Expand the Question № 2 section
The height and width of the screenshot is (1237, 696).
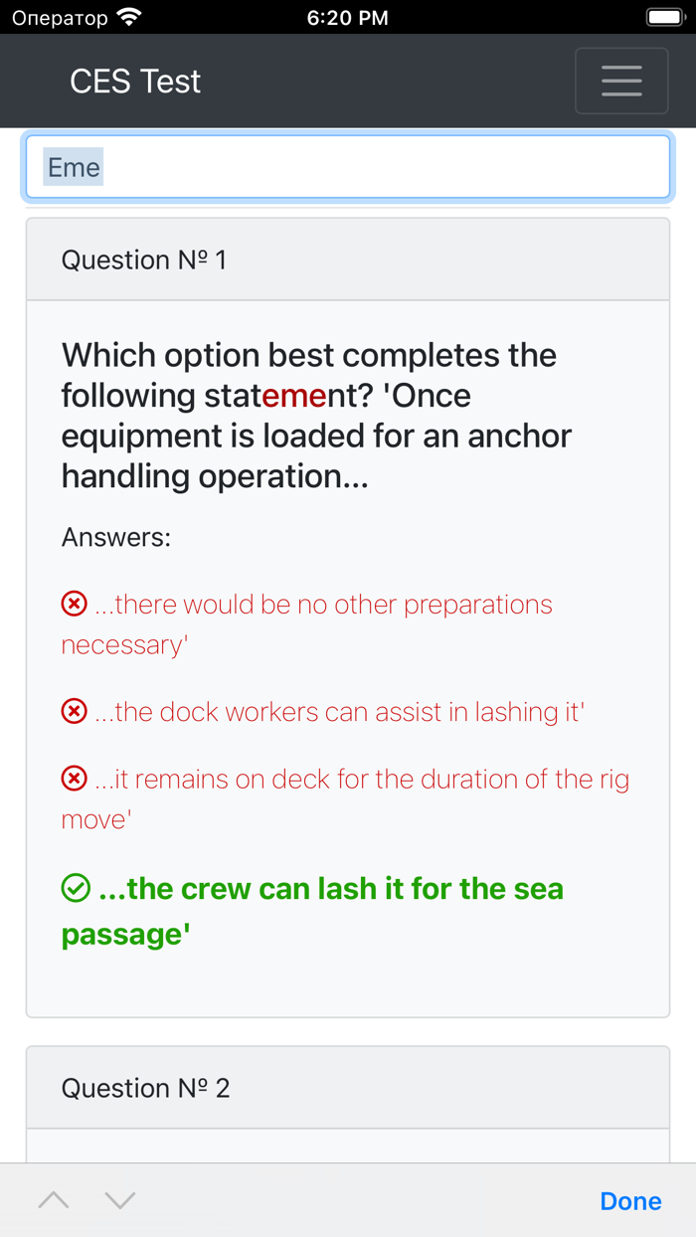pos(145,1088)
